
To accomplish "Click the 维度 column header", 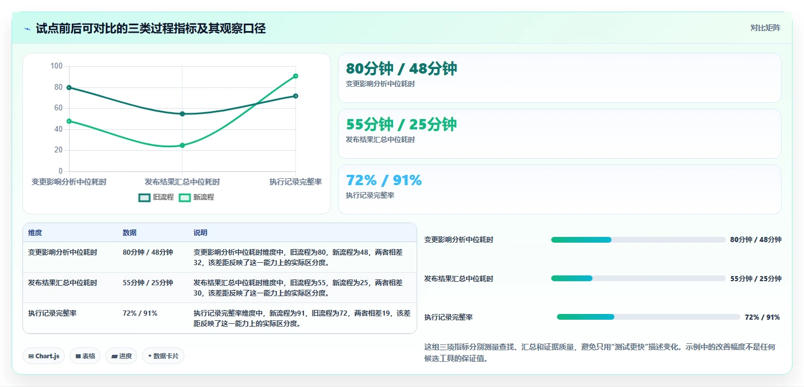I will (x=35, y=233).
